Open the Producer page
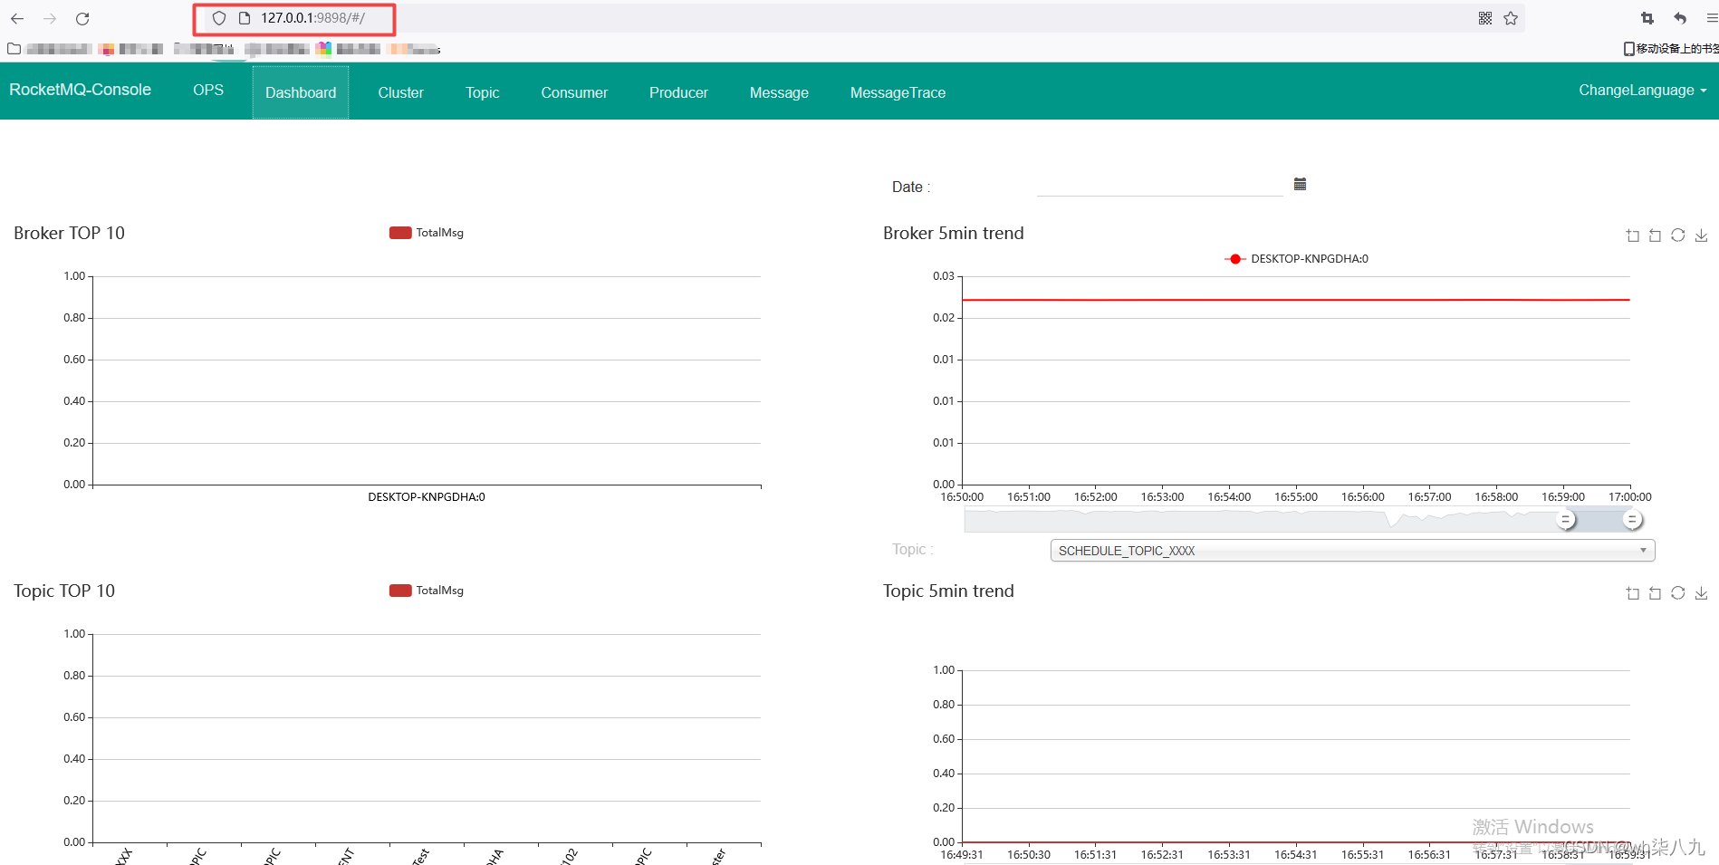This screenshot has width=1719, height=865. coord(678,92)
